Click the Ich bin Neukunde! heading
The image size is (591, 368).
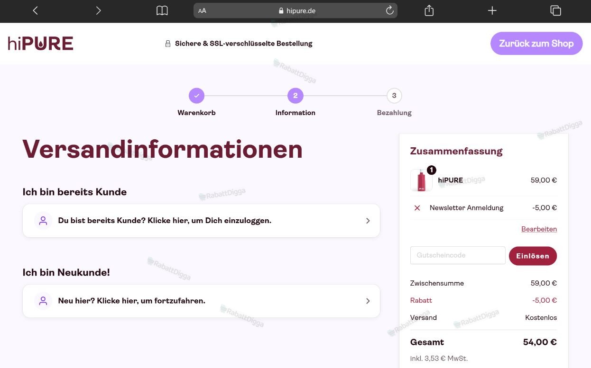pyautogui.click(x=66, y=272)
